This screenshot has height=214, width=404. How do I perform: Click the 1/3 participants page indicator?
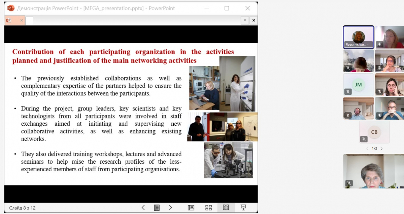point(374,148)
